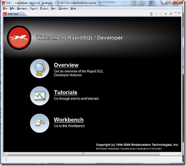Image resolution: width=186 pixels, height=166 pixels.
Task: Click the scrollbar left arrow
Action: click(x=5, y=154)
